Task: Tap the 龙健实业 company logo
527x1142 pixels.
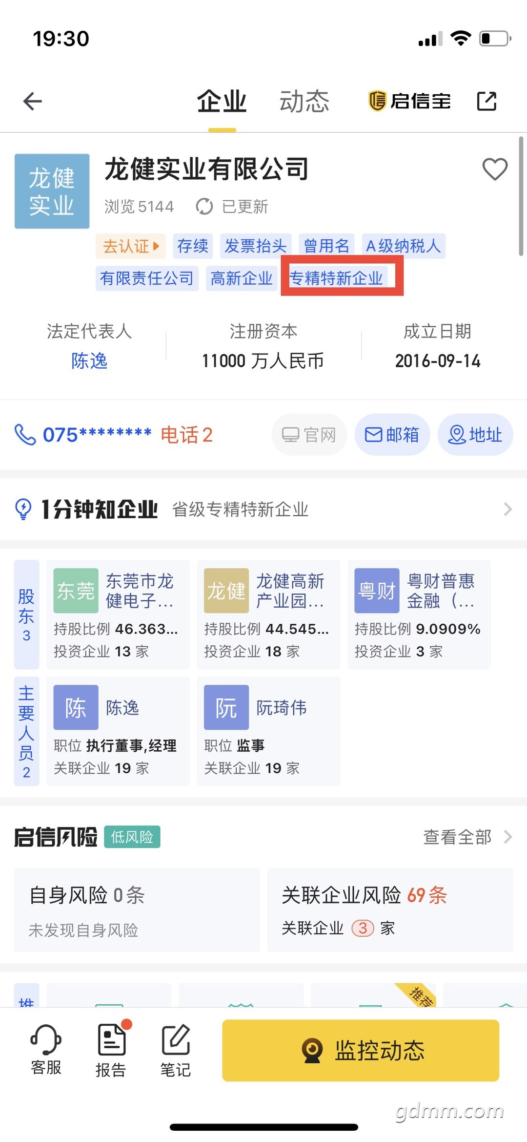Action: pos(52,191)
